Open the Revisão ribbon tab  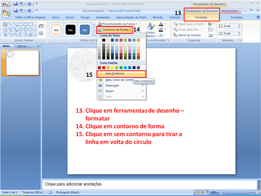tap(158, 17)
